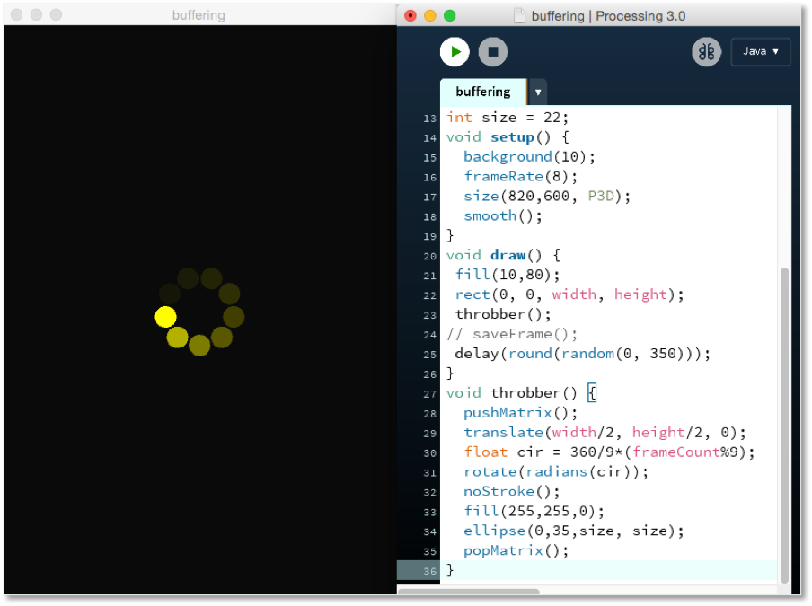This screenshot has height=606, width=812.
Task: Click the 'noStroke();' line
Action: (x=512, y=491)
